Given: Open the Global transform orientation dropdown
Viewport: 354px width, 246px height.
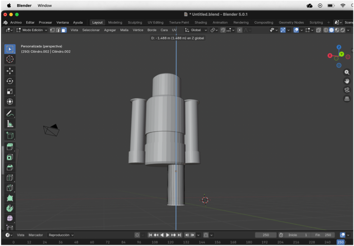Looking at the screenshot, I should point(196,30).
